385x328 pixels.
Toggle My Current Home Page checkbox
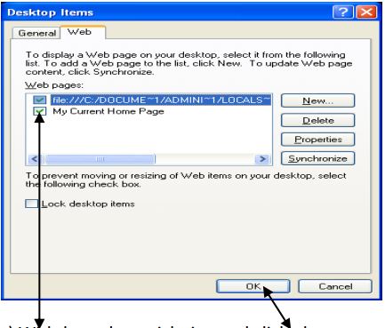click(x=40, y=111)
